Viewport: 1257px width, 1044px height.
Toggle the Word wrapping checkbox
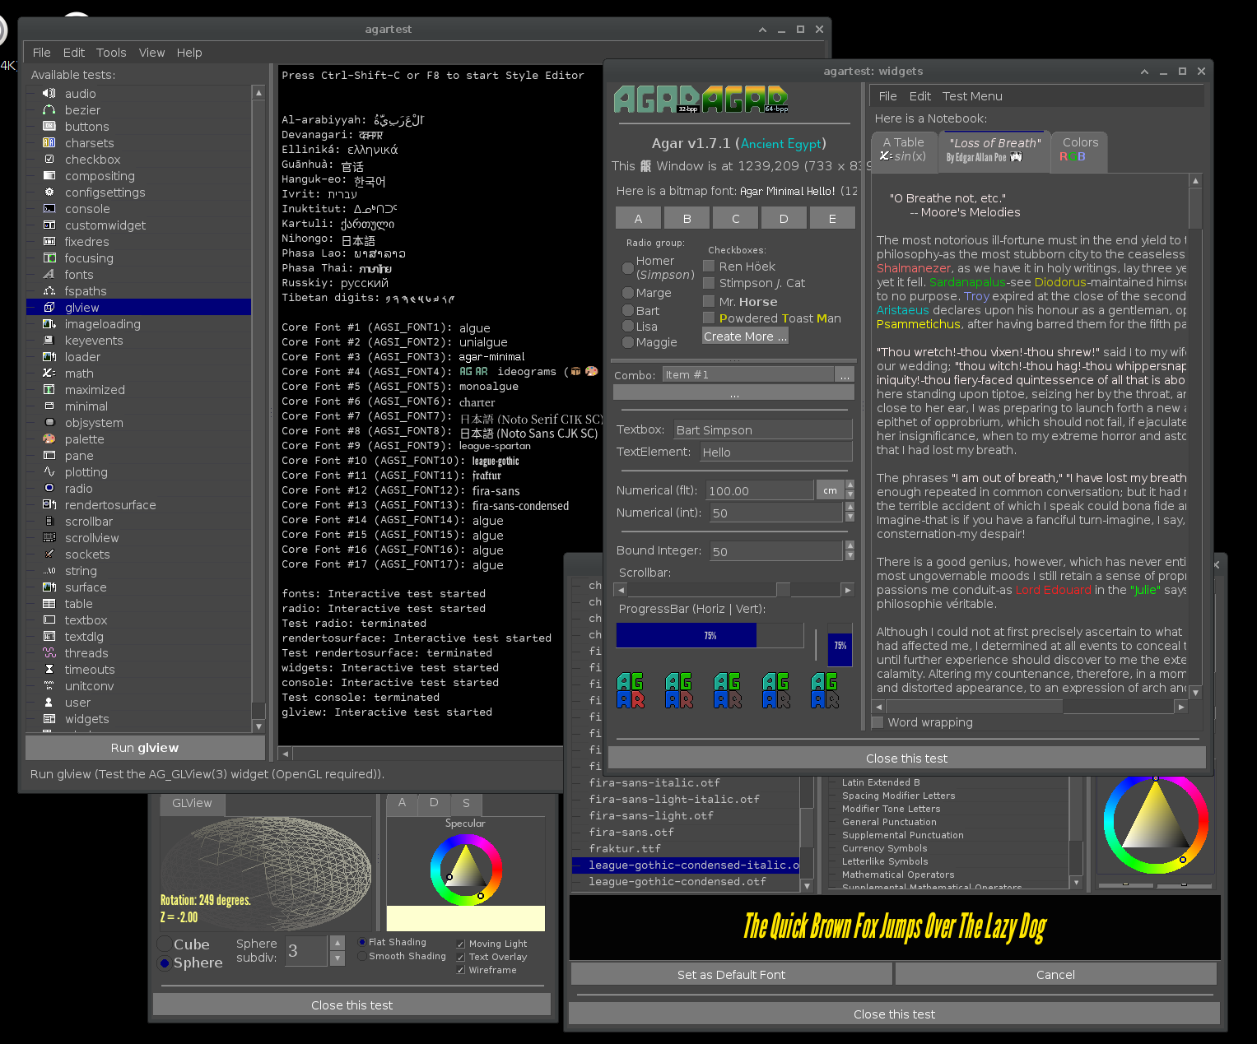pos(878,722)
